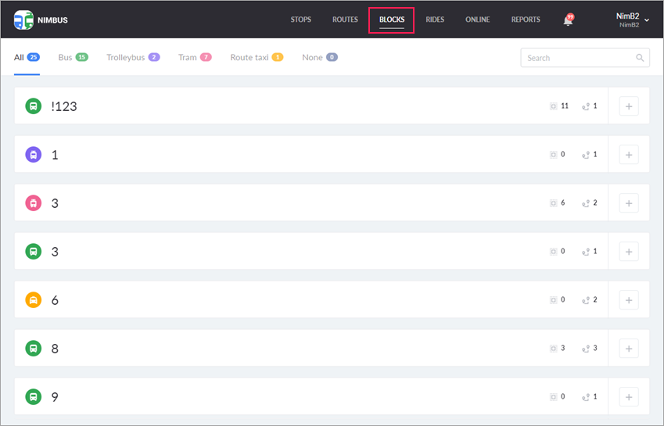Filter by the Tram tab
Image resolution: width=664 pixels, height=426 pixels.
tap(195, 58)
